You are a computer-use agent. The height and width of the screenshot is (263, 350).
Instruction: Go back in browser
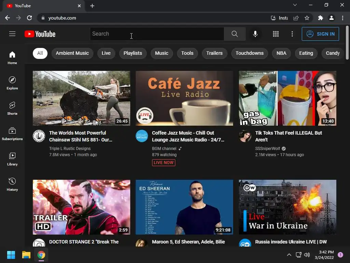click(8, 18)
